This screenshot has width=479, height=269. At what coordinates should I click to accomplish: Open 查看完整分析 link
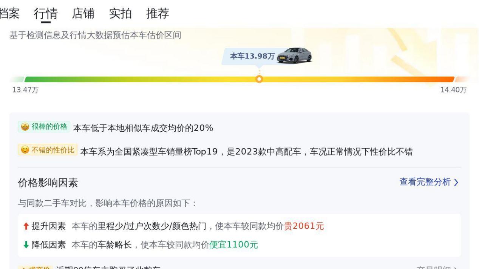coord(425,182)
